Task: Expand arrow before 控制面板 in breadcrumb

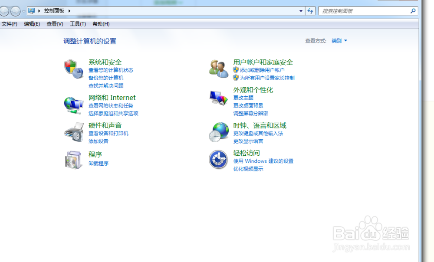Action: coord(39,11)
